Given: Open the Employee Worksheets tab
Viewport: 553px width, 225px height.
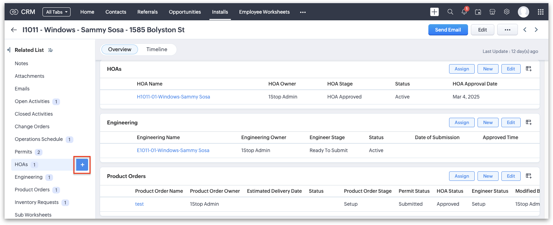Looking at the screenshot, I should [x=264, y=12].
